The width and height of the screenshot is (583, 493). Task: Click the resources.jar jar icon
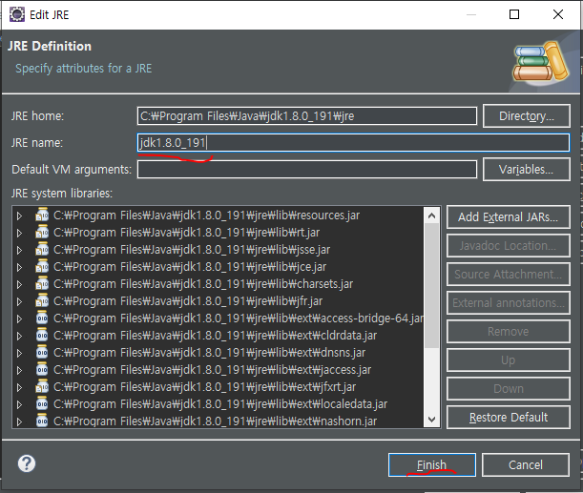pyautogui.click(x=42, y=215)
